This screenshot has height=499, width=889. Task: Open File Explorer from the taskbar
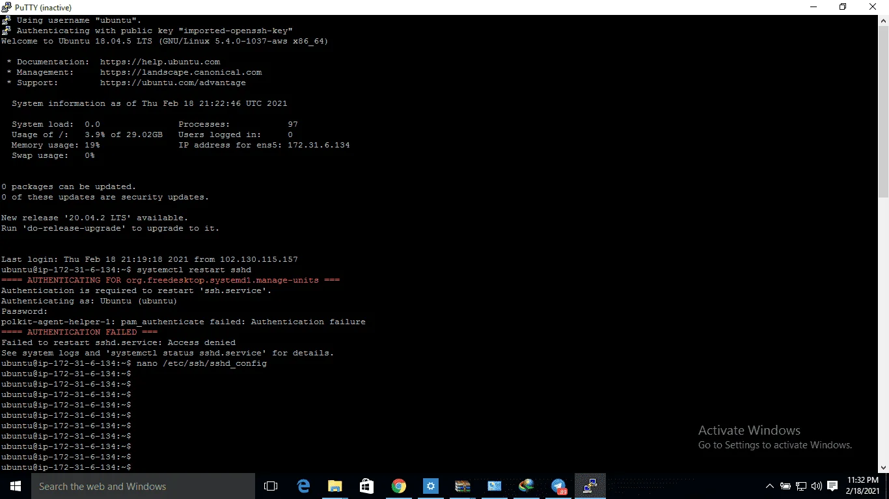[x=335, y=486]
